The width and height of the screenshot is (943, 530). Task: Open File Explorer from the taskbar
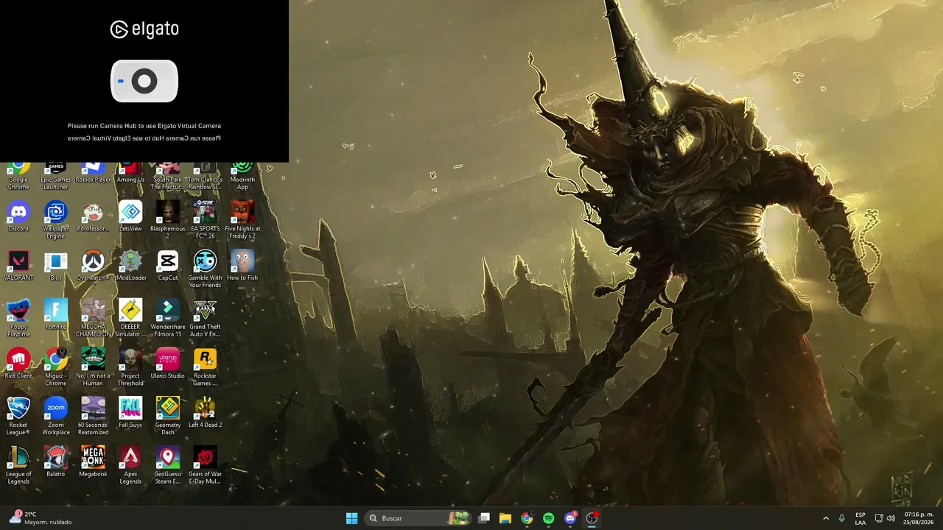click(x=505, y=518)
